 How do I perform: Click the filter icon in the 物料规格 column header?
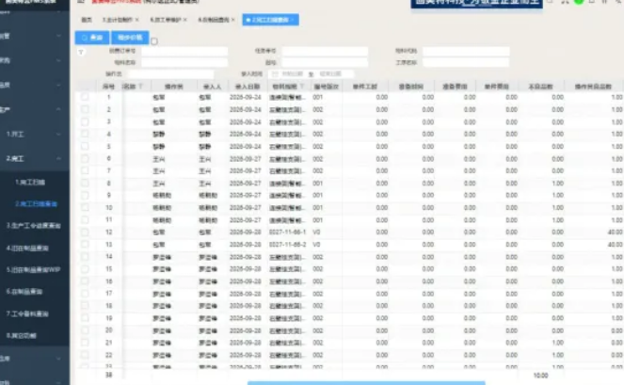tap(302, 87)
